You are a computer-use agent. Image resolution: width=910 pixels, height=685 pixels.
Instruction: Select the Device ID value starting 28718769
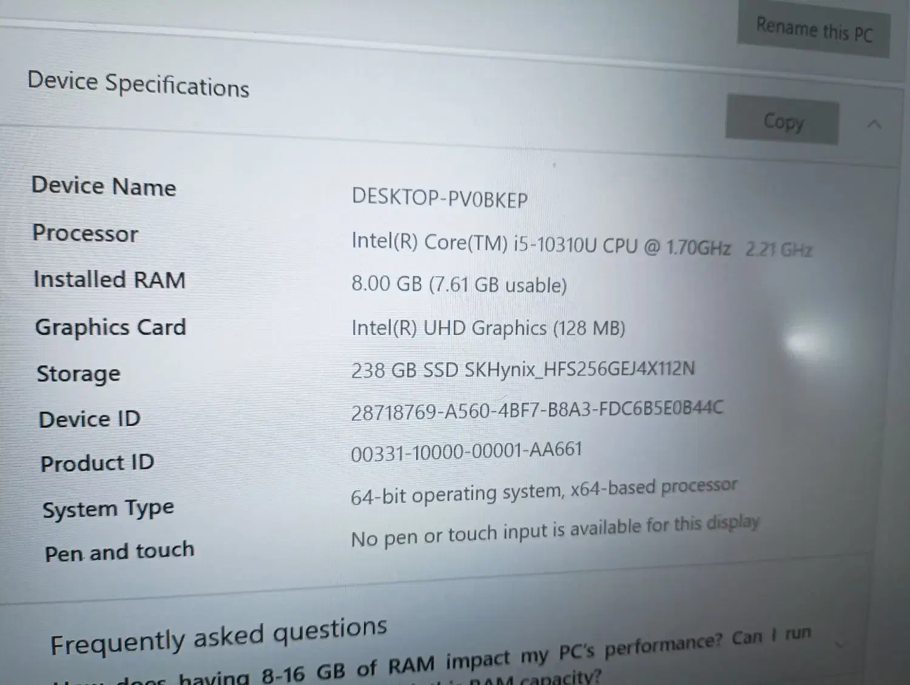point(537,410)
